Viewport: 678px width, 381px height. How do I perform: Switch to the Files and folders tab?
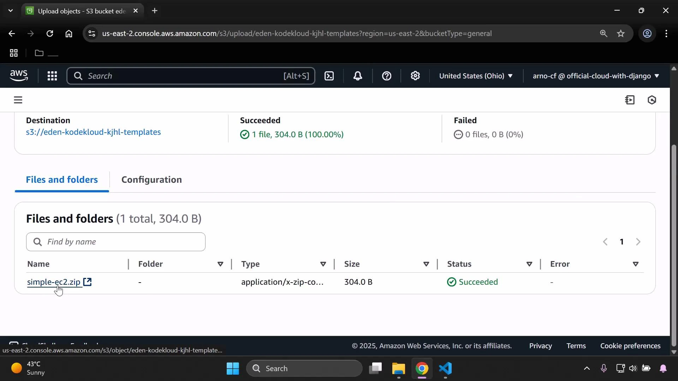click(x=62, y=180)
